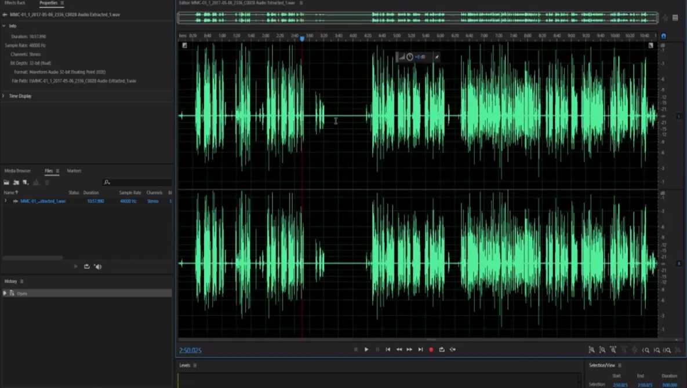Click the Rewind transport button
Image resolution: width=687 pixels, height=388 pixels.
[399, 350]
